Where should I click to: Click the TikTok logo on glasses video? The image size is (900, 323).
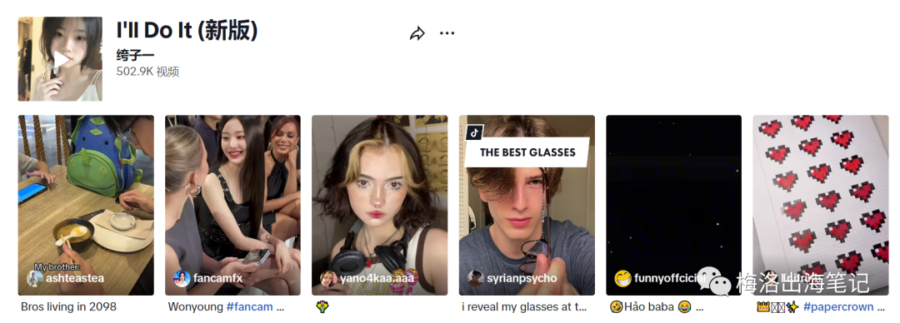click(x=474, y=132)
